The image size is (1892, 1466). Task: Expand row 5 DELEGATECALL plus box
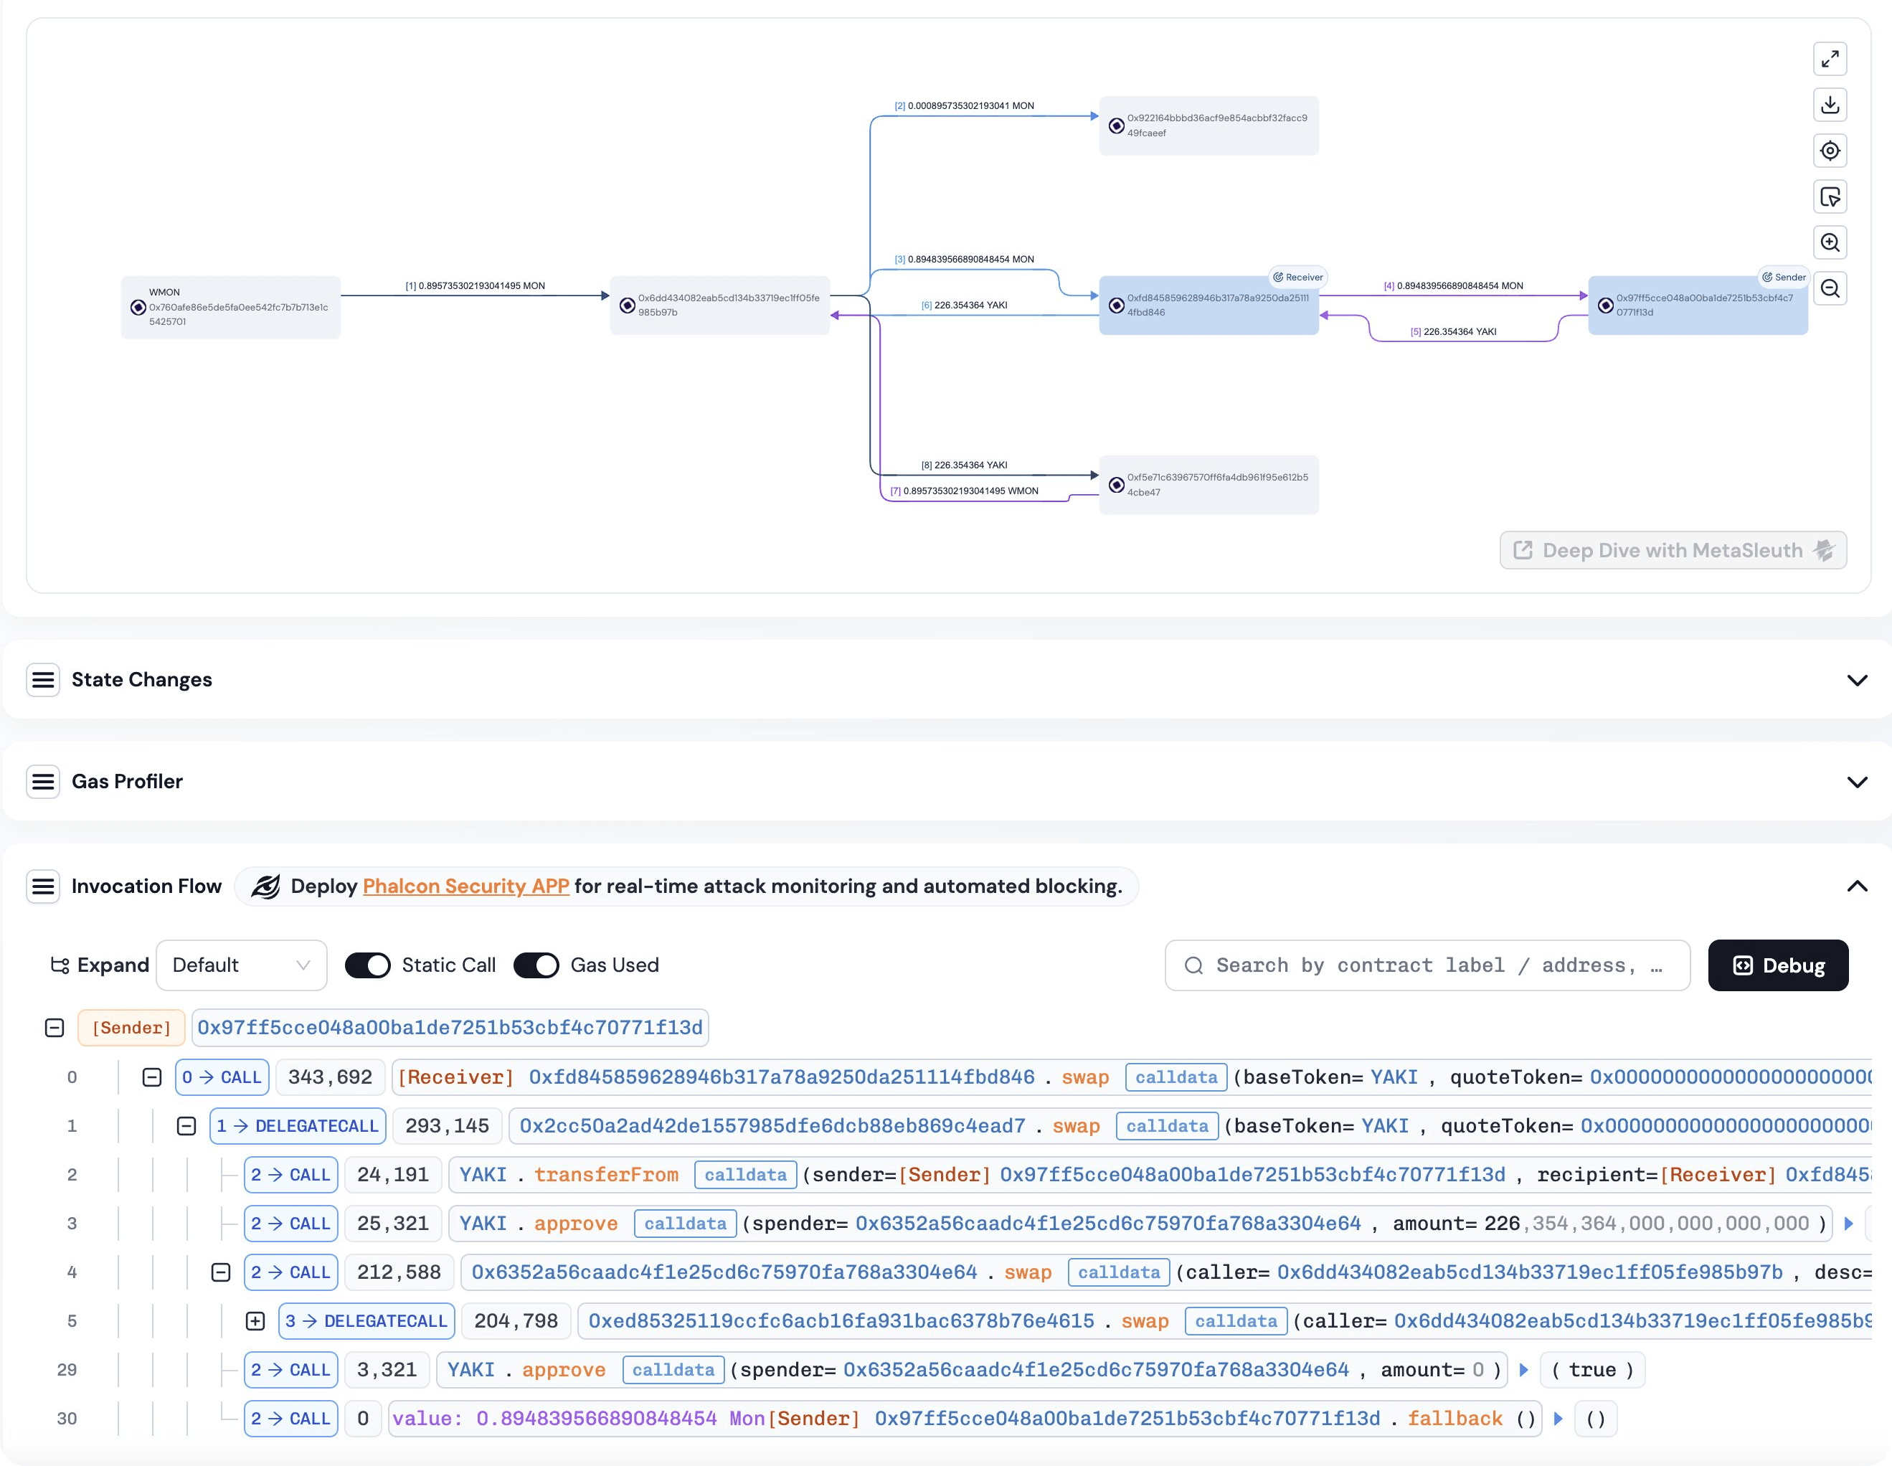[x=255, y=1321]
